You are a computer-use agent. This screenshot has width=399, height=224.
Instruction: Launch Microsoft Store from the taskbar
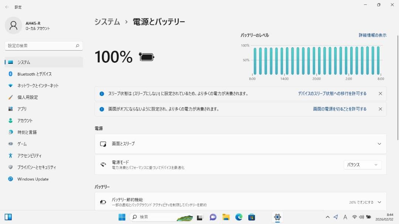[252, 217]
